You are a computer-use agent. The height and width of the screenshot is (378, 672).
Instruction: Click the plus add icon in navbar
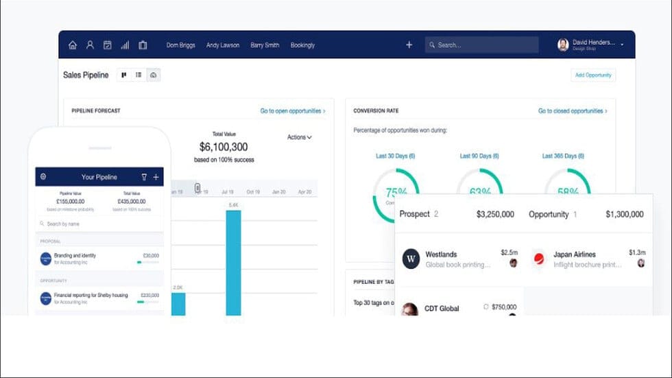click(x=409, y=45)
